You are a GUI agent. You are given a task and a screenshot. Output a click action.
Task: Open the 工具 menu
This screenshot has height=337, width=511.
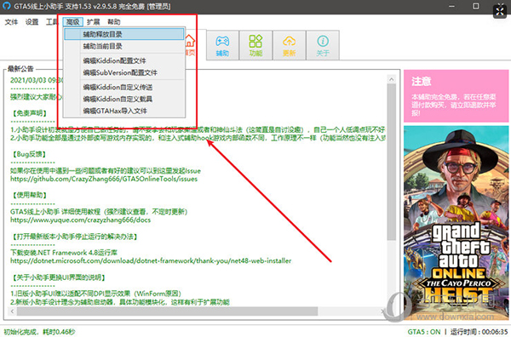pyautogui.click(x=52, y=22)
